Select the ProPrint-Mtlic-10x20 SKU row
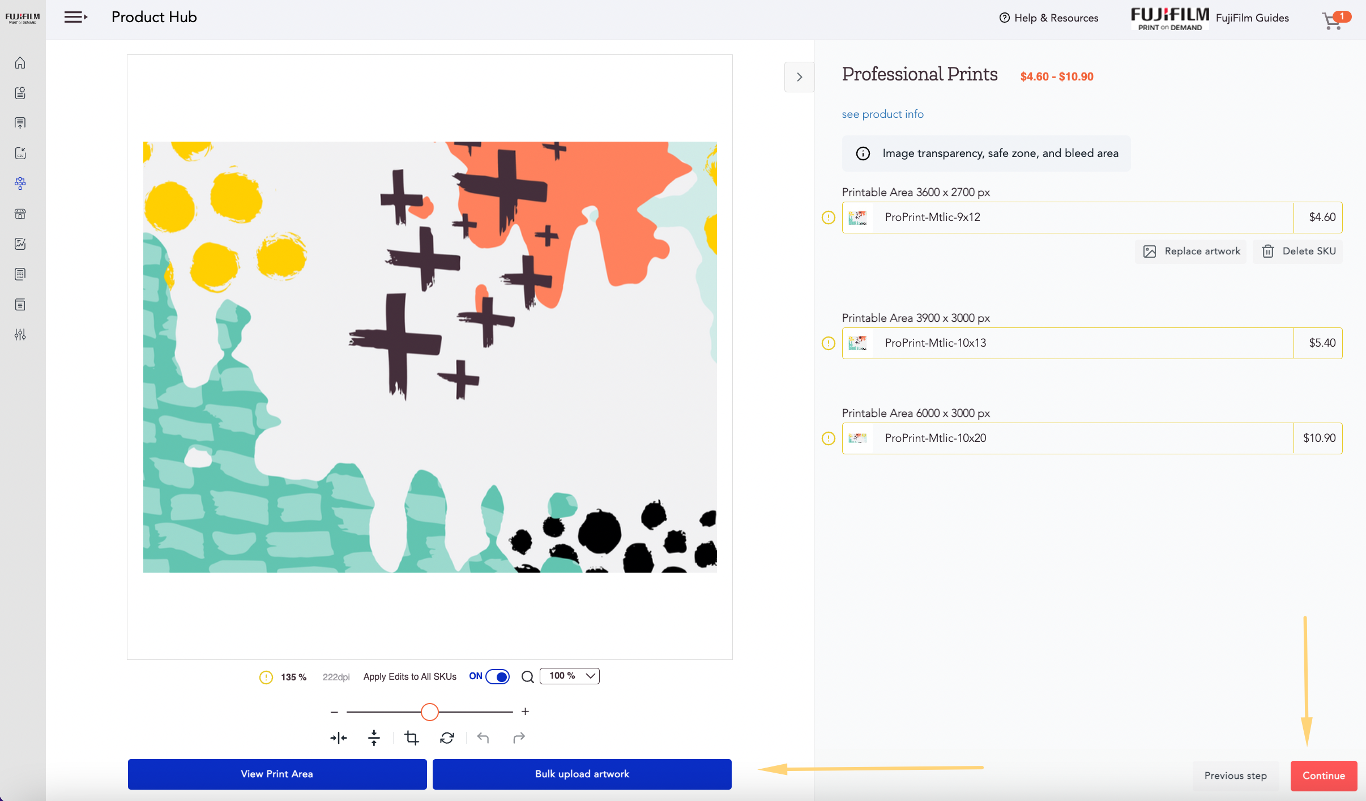Viewport: 1366px width, 801px height. (x=1092, y=438)
